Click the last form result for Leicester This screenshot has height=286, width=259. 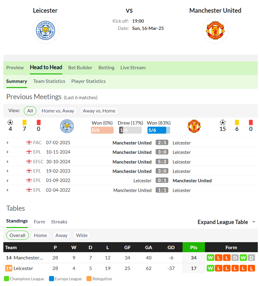(251, 268)
